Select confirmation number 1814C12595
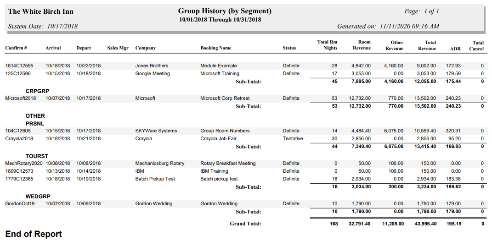Viewport: 492px width, 246px height. 19,66
